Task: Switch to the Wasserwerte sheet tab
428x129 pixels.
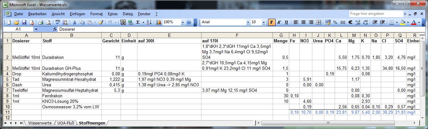Action: [x=40, y=123]
